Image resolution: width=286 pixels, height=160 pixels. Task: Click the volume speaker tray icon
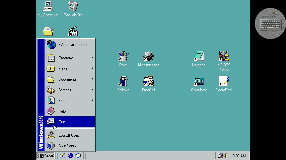coord(226,156)
